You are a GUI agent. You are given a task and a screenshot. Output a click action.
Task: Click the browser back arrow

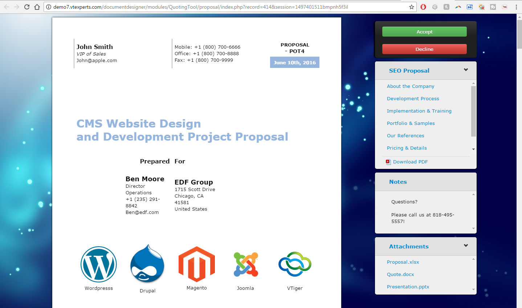pos(7,7)
